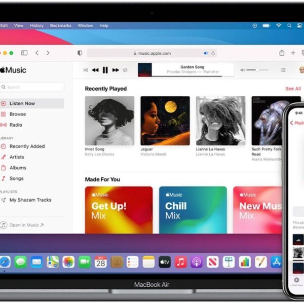Screen dimensions: 304x304
Task: Click the song progress bar under Garden Song
Action: tap(193, 77)
